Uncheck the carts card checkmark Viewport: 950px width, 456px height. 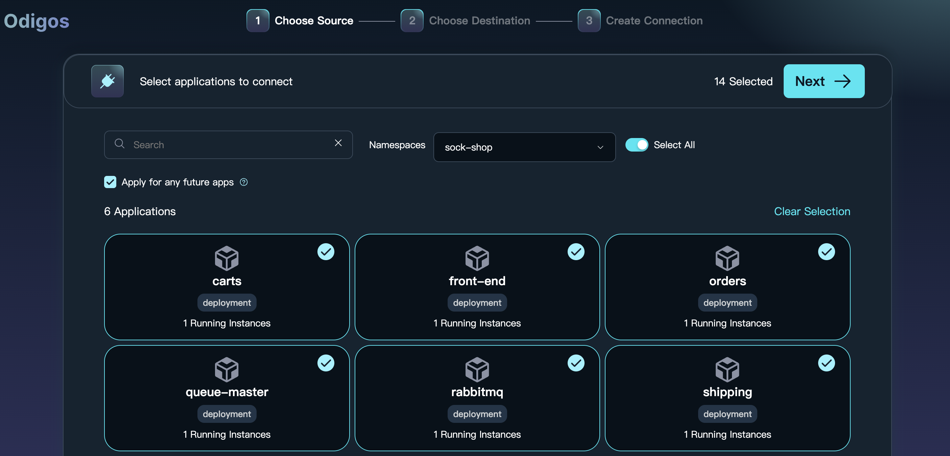coord(326,252)
